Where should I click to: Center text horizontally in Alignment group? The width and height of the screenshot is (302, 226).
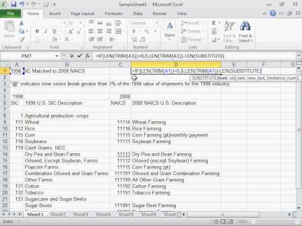click(x=100, y=31)
